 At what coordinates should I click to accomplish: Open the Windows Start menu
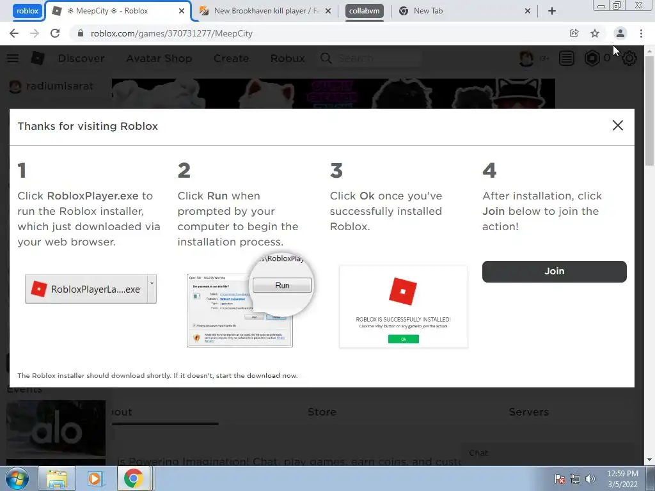(x=17, y=478)
